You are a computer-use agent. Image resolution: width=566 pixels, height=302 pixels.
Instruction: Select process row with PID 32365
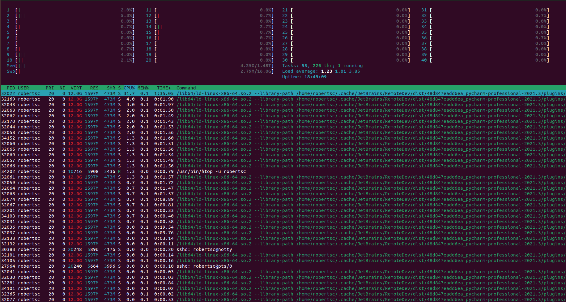coord(283,294)
